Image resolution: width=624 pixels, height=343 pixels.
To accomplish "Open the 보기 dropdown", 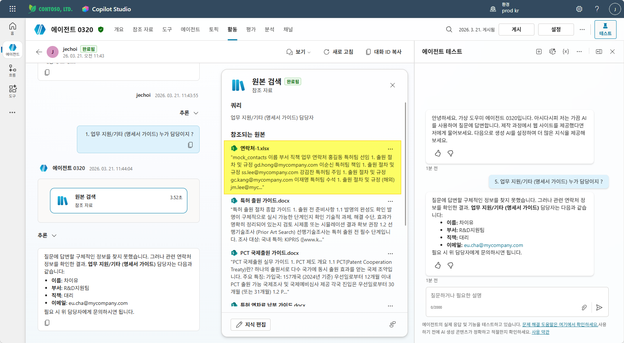I will coord(298,52).
